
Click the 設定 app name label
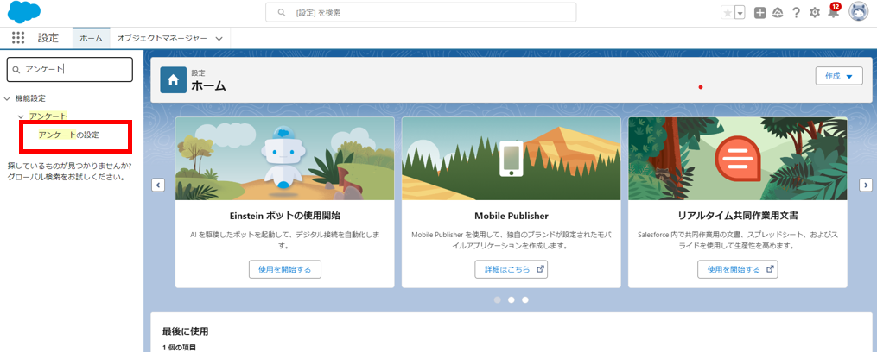[x=48, y=38]
